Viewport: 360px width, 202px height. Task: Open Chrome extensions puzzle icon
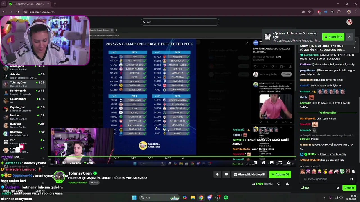point(339,12)
